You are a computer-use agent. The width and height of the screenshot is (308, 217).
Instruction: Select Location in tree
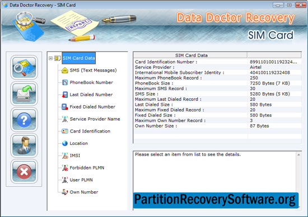[79, 143]
